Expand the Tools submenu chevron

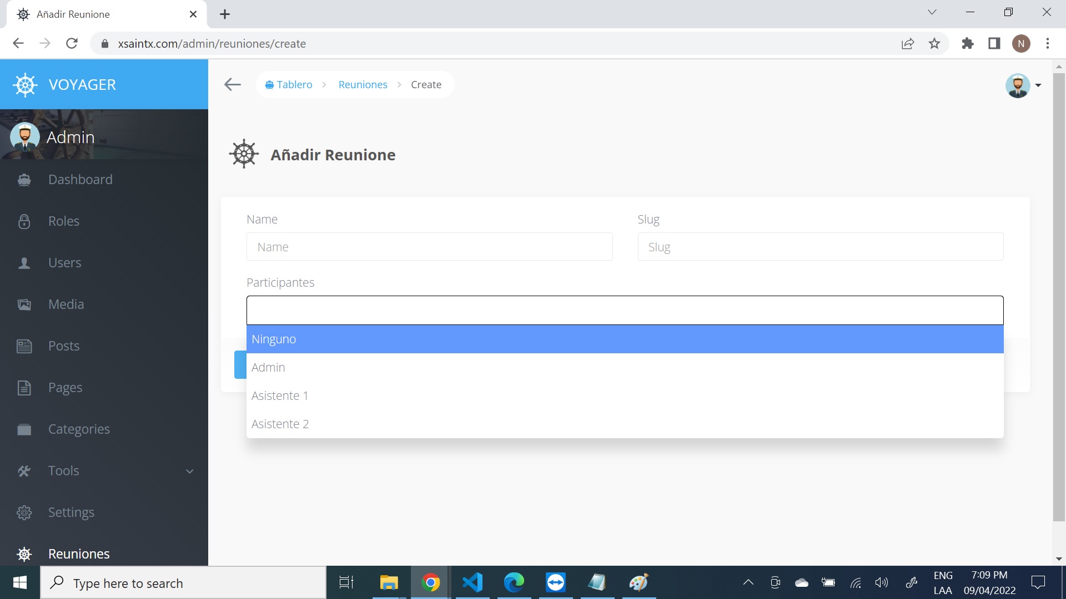(x=189, y=471)
